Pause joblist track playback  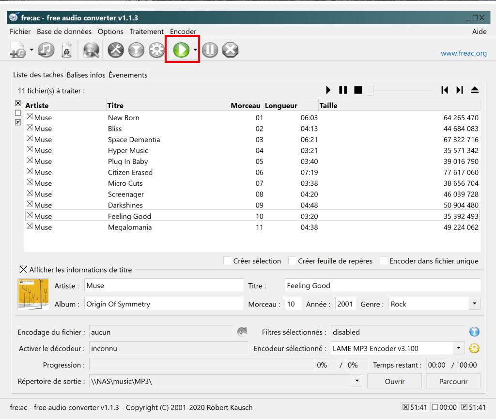343,90
